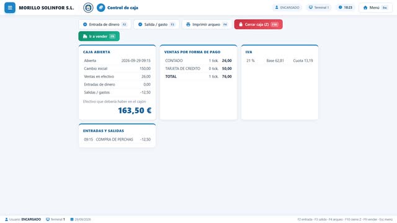This screenshot has height=223, width=397.
Task: Select the Cambio inicial 150,00 value
Action: (x=145, y=69)
